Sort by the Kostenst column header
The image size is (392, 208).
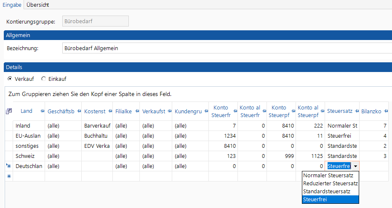[x=95, y=111]
